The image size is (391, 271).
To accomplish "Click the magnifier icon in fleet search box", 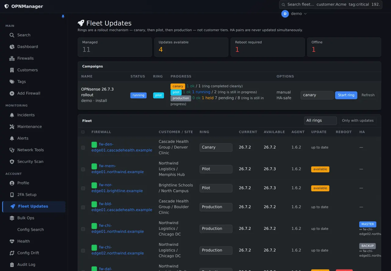I will tap(283, 5).
